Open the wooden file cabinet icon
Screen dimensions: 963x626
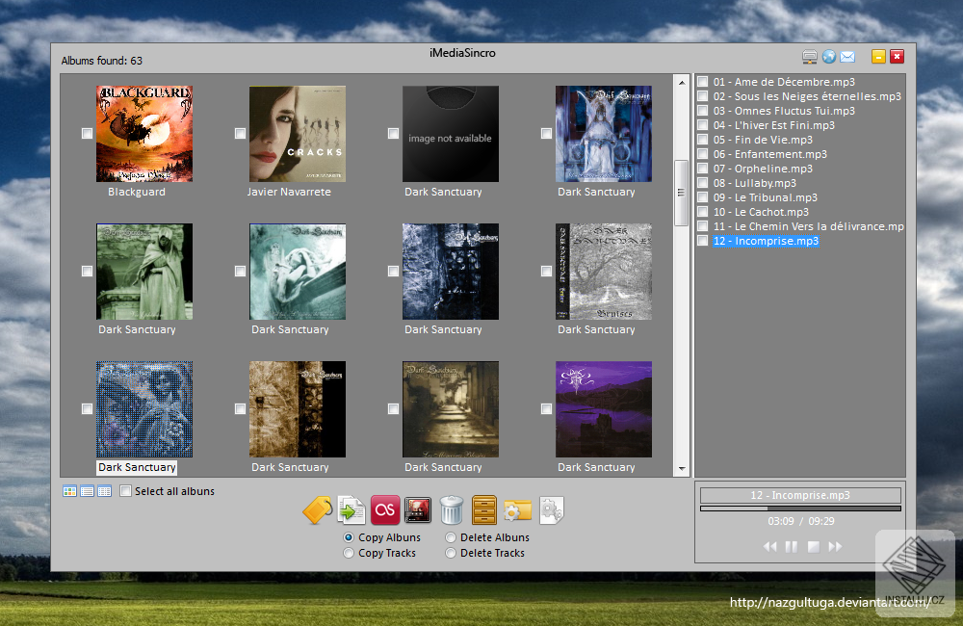click(x=484, y=509)
